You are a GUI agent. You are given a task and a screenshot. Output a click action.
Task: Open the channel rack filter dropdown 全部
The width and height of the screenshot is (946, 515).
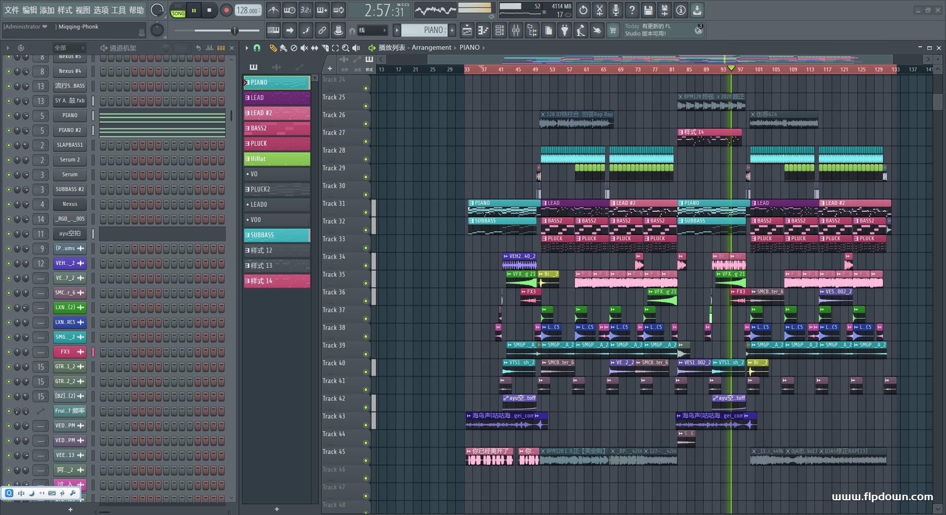69,48
